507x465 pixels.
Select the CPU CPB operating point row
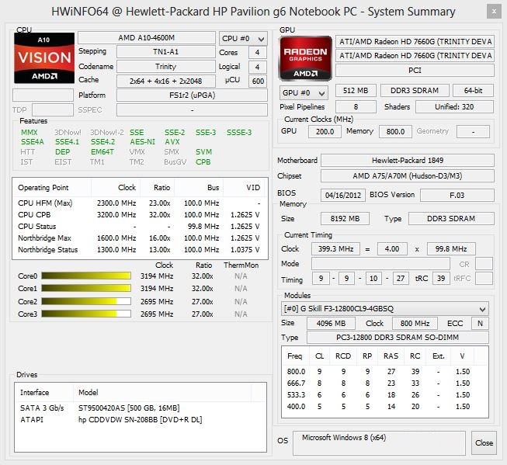pyautogui.click(x=139, y=215)
